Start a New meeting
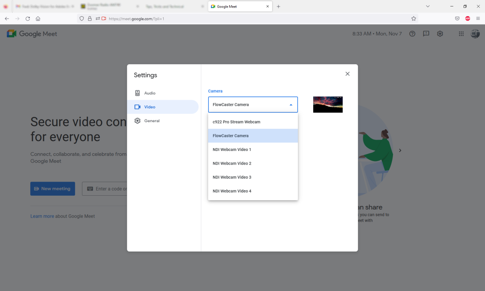 click(x=53, y=188)
